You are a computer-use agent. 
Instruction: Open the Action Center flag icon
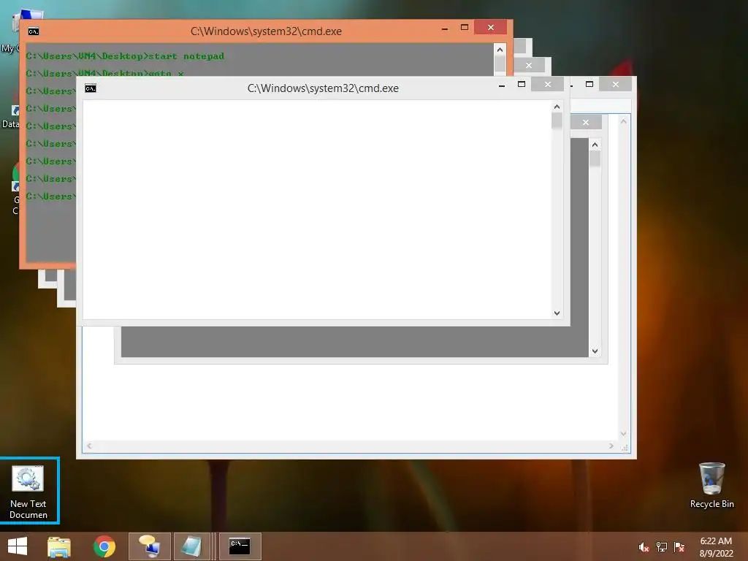coord(679,547)
